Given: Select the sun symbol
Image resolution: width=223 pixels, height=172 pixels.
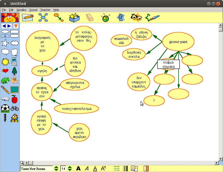Looking at the screenshot, I should point(5,62).
